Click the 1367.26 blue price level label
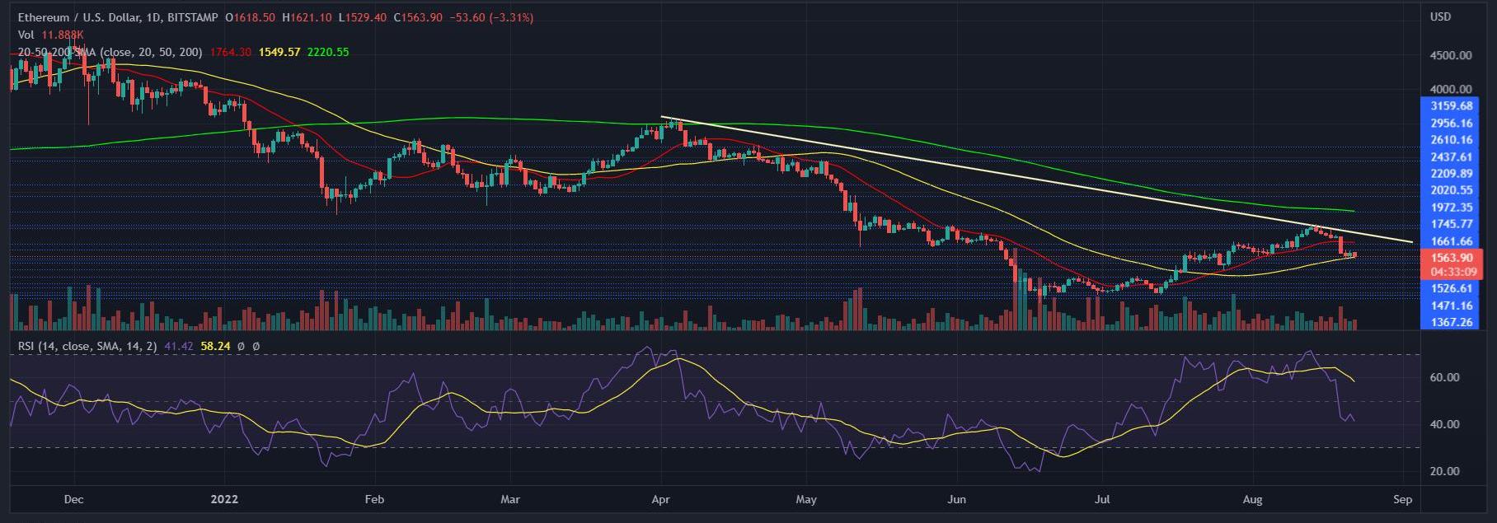The image size is (1497, 523). [1452, 322]
